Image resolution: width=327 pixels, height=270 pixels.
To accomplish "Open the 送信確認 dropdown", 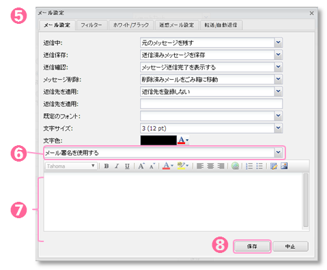I will [278, 67].
